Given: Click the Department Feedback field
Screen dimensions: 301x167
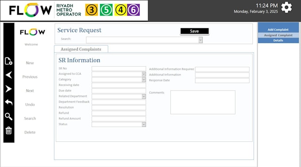Looking at the screenshot, I should [119, 102].
